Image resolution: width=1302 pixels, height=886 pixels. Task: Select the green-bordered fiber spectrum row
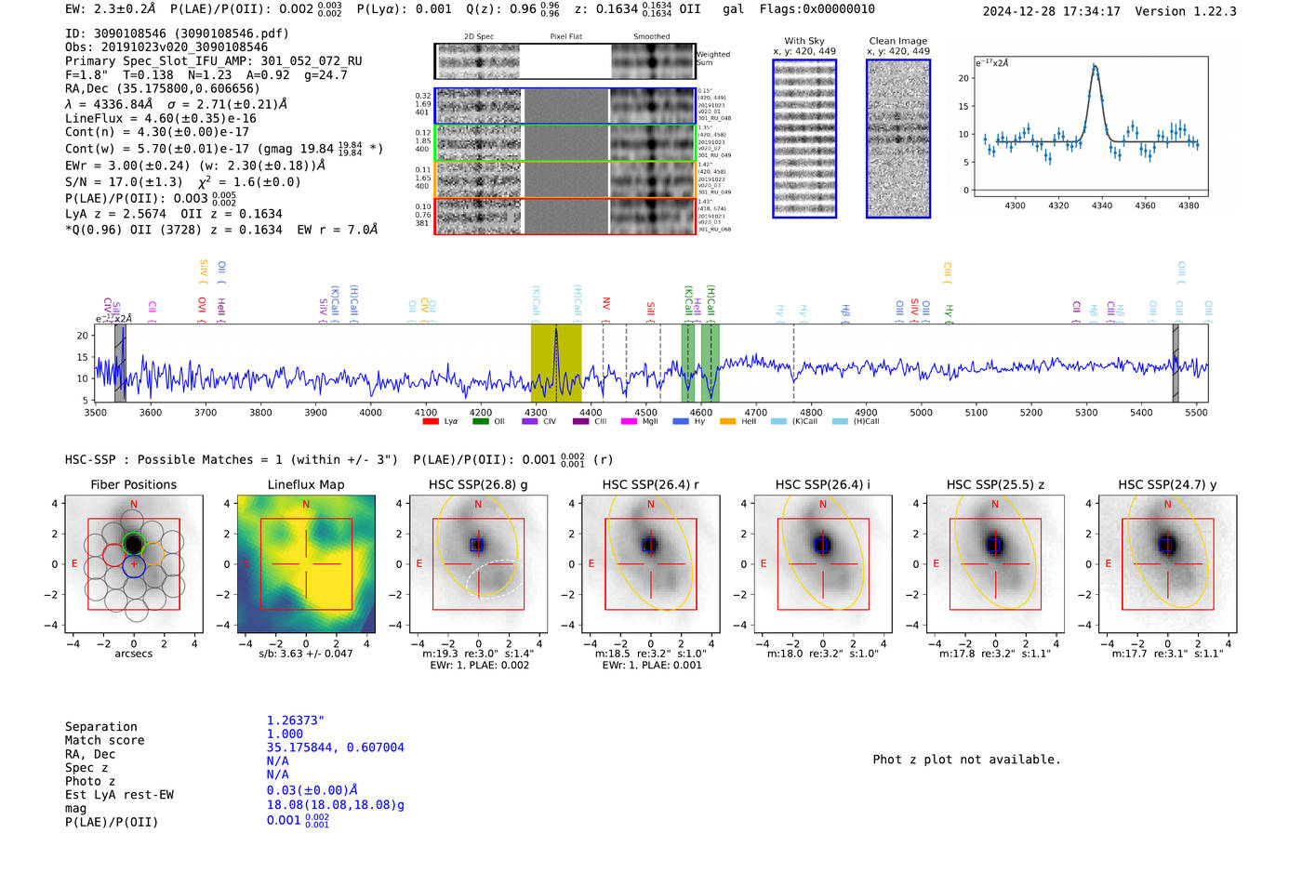[x=565, y=143]
